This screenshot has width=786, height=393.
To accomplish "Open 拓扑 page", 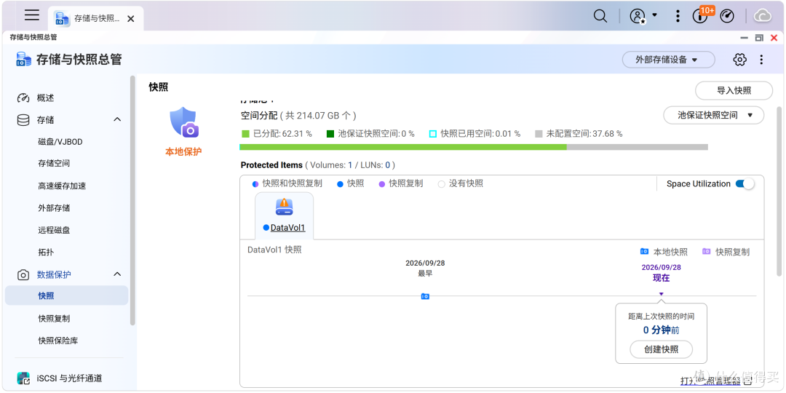I will [46, 252].
